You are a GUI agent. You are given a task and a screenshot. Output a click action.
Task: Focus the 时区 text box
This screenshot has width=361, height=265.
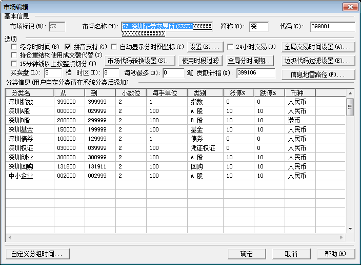point(111,73)
